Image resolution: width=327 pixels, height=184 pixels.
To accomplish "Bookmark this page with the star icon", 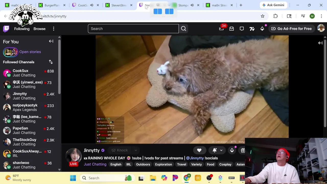I will [x=263, y=16].
